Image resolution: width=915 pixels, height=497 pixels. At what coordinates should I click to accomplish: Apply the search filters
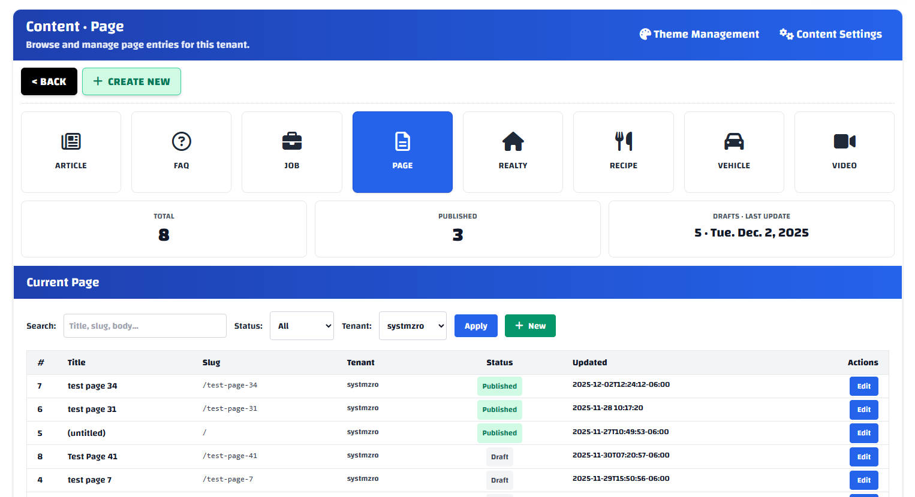475,326
